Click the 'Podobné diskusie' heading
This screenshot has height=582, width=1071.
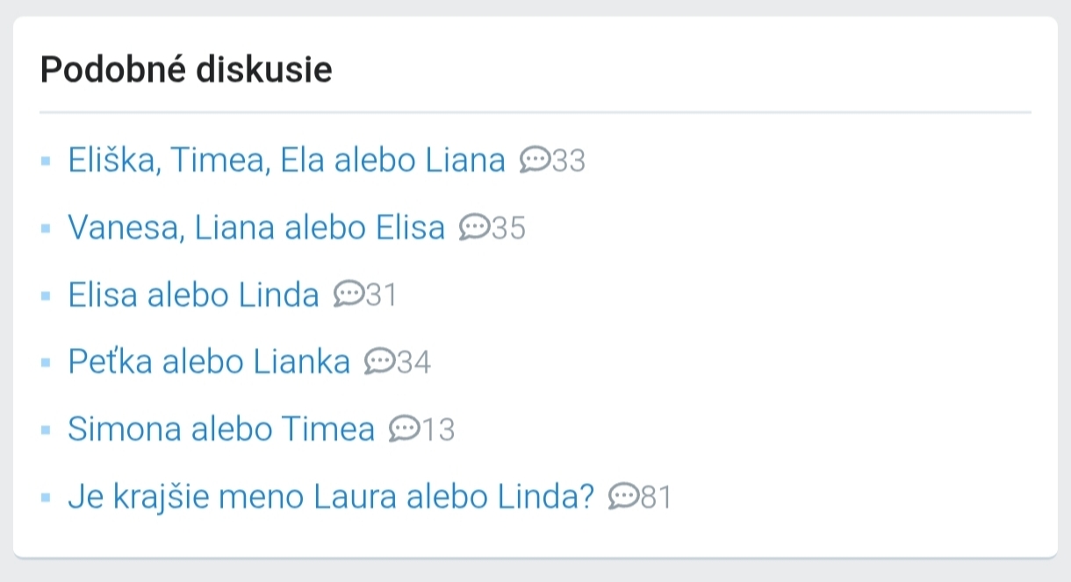186,70
